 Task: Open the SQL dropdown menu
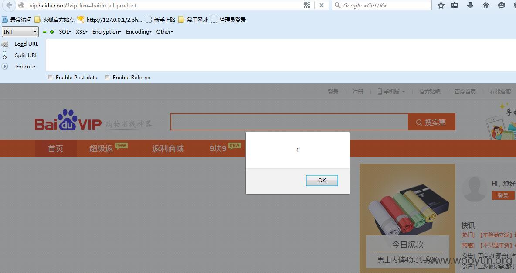[65, 31]
